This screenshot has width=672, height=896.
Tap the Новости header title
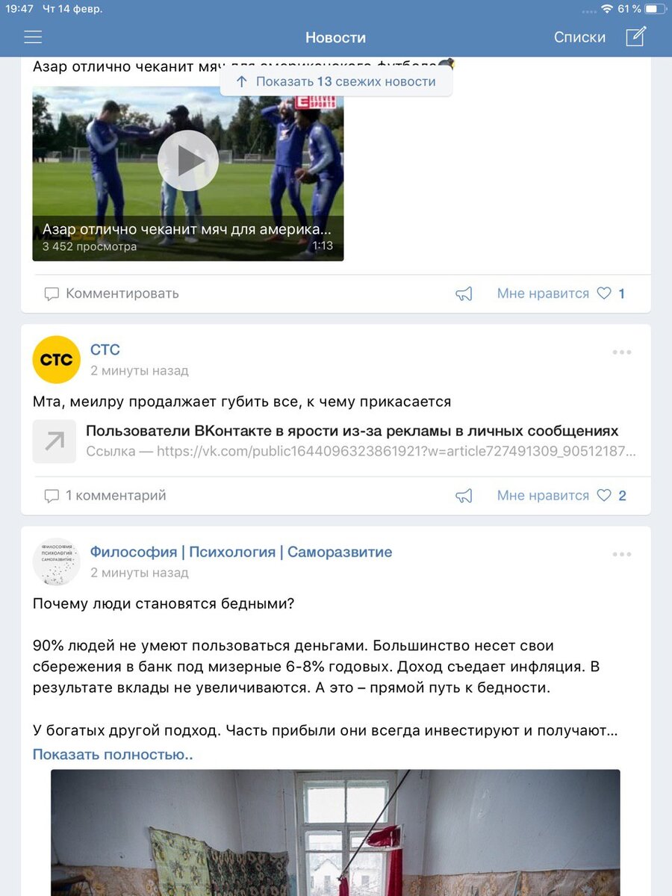point(336,37)
